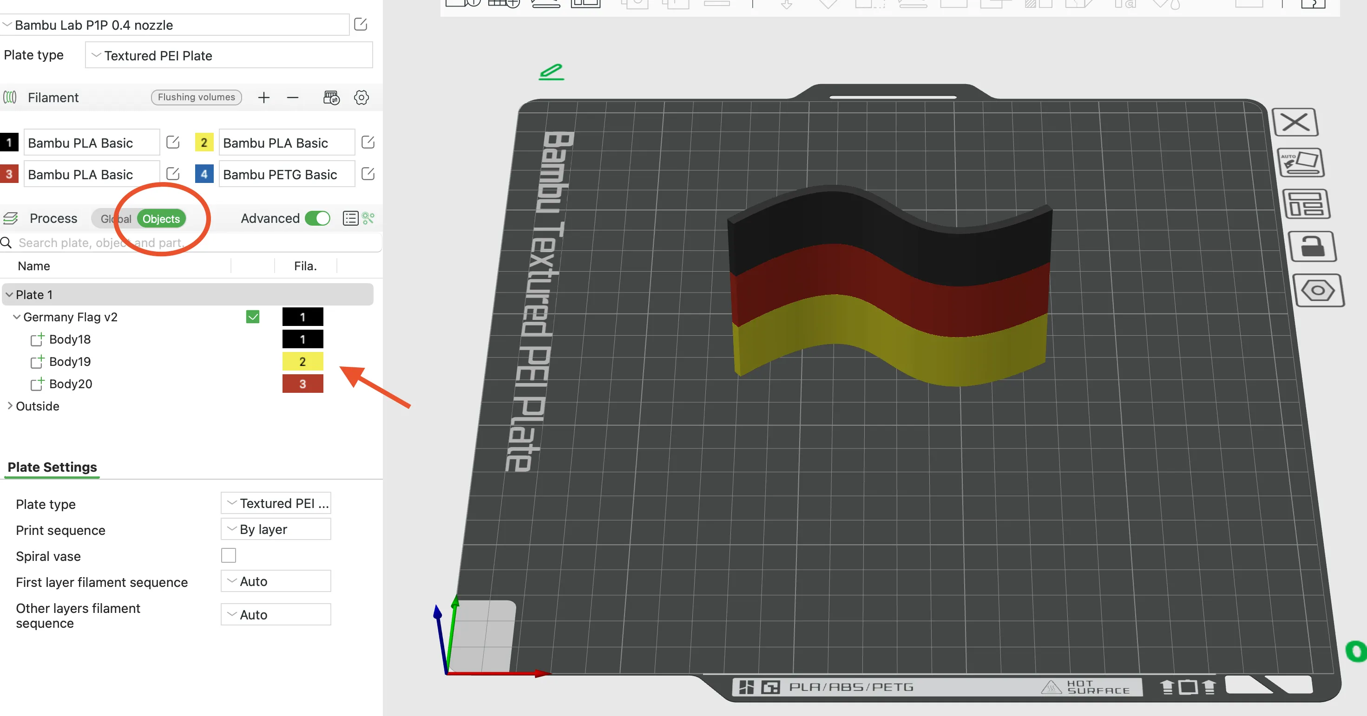Open filament 1 material dropdown
The height and width of the screenshot is (716, 1367).
[91, 143]
